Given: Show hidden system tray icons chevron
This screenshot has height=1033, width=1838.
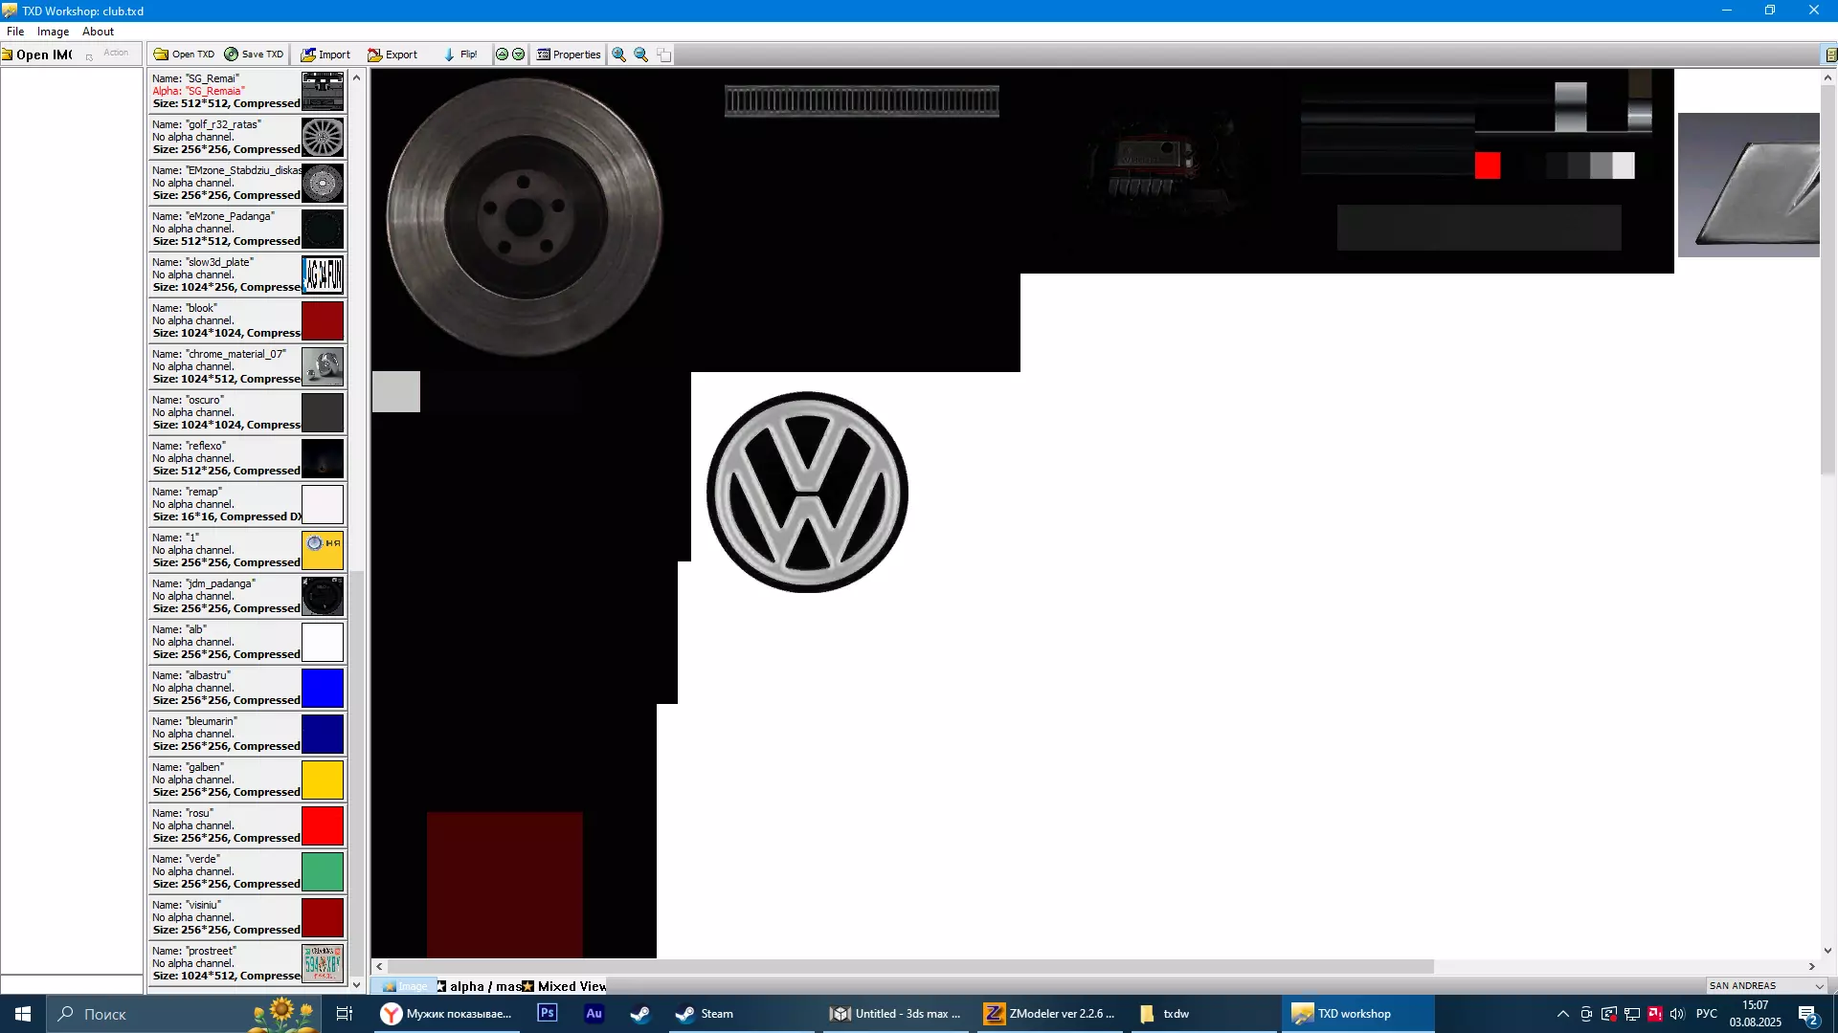Looking at the screenshot, I should pyautogui.click(x=1563, y=1014).
